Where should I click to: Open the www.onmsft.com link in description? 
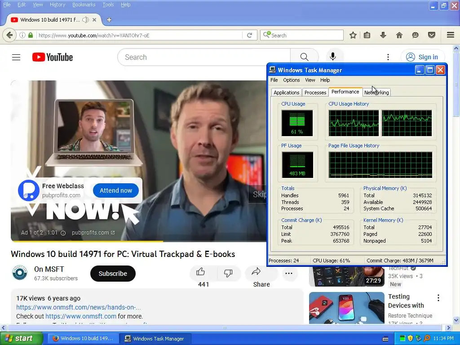pyautogui.click(x=81, y=316)
